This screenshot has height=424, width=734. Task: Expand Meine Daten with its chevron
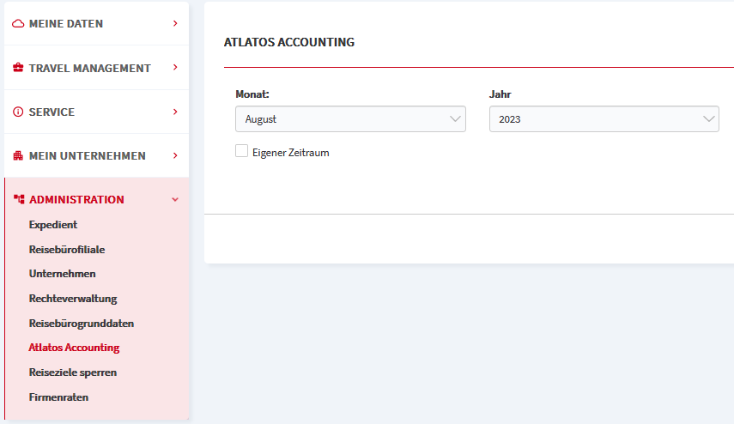pyautogui.click(x=175, y=23)
